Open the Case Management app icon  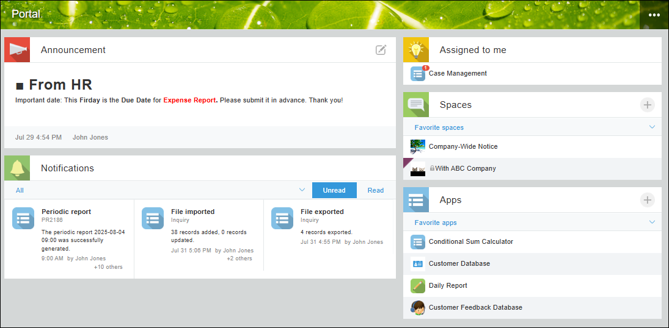(x=418, y=74)
